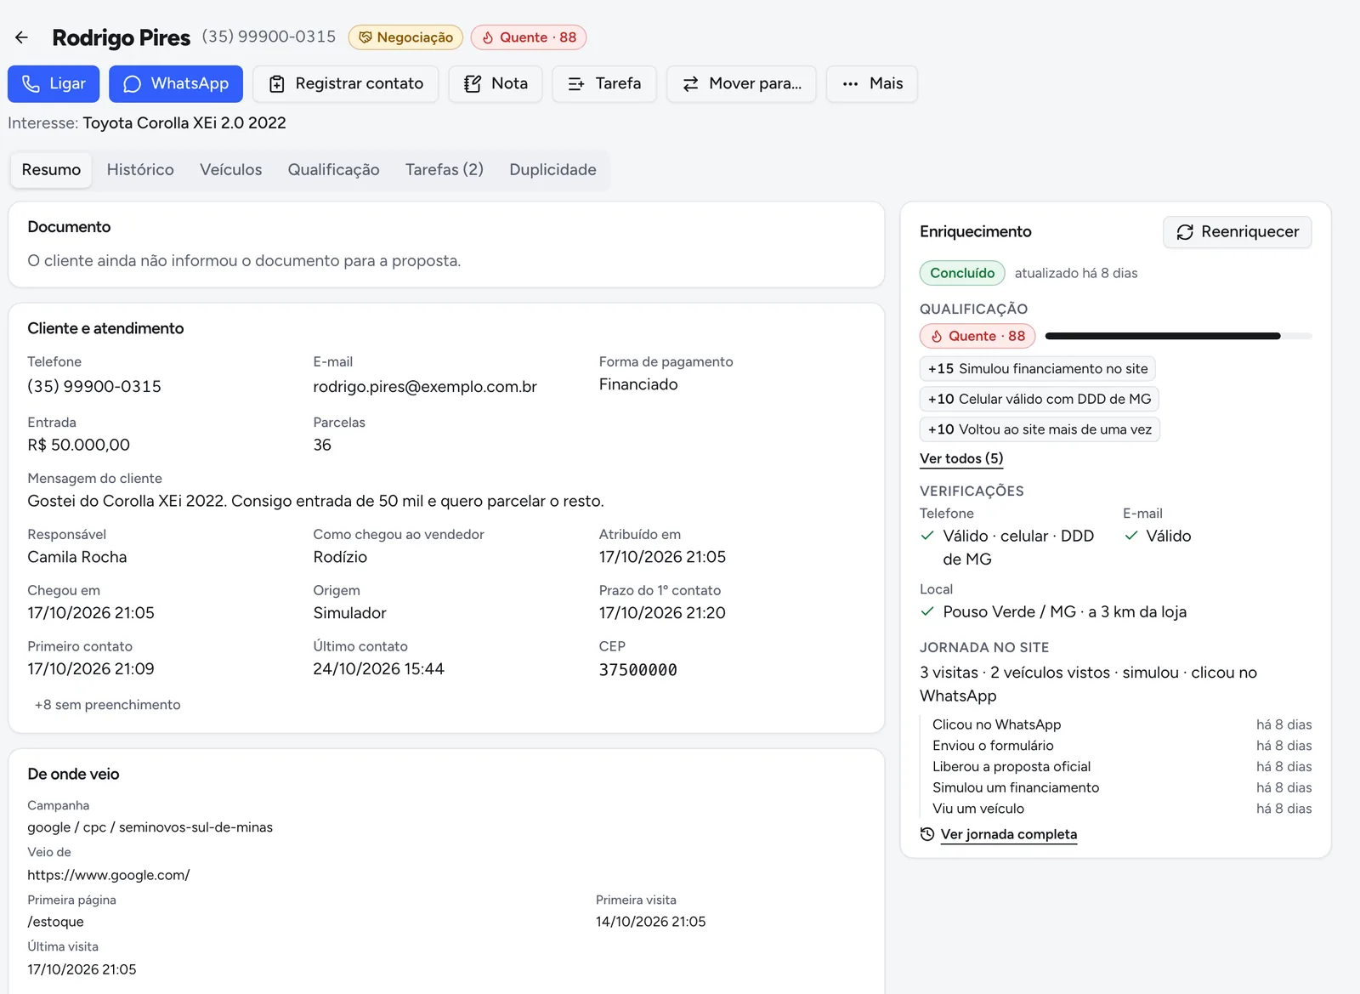1360x994 pixels.
Task: Click the E-mail verification check mark
Action: pyautogui.click(x=1131, y=536)
